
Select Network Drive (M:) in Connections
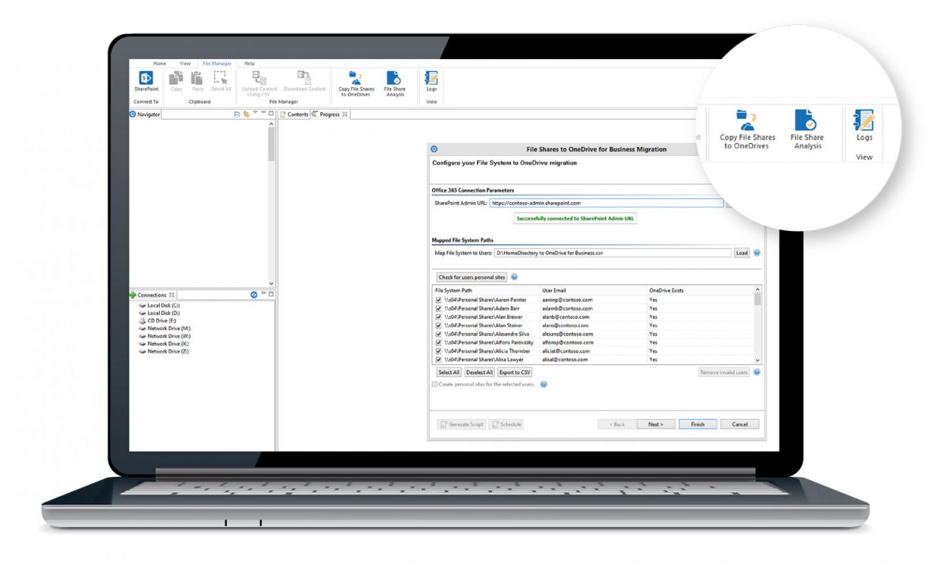165,328
